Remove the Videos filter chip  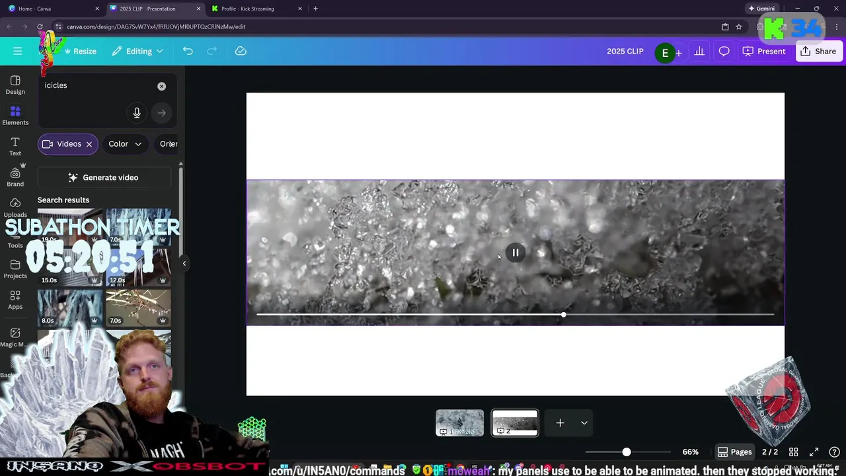pyautogui.click(x=89, y=144)
